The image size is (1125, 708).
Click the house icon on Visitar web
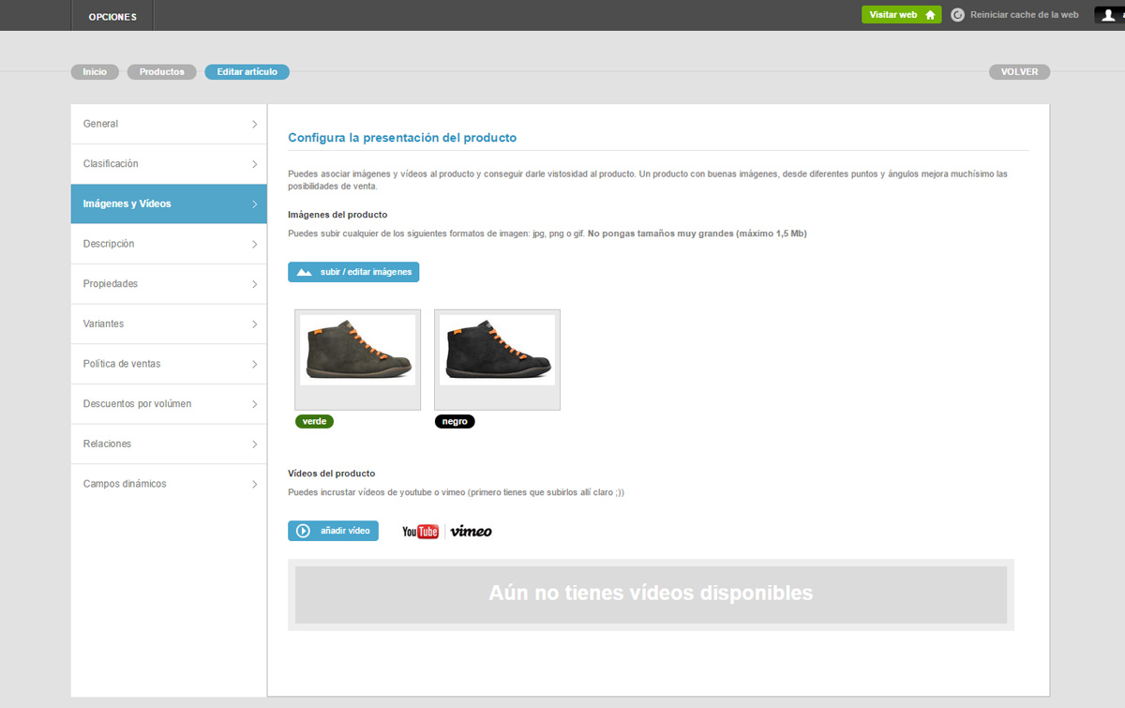pos(930,15)
